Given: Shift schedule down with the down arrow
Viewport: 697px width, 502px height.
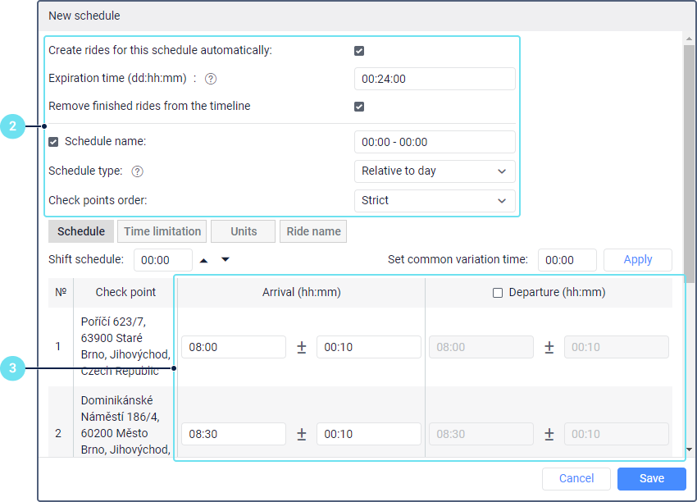Looking at the screenshot, I should [x=225, y=260].
